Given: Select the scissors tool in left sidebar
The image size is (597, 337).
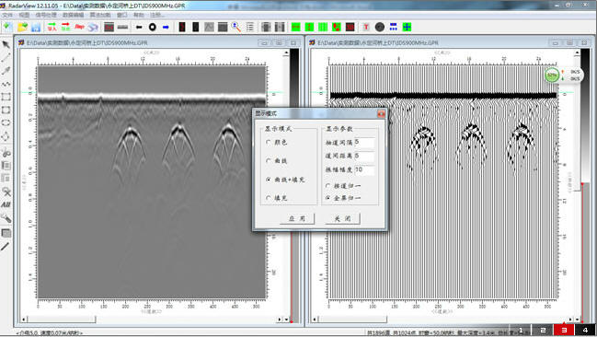Looking at the screenshot, I should click(6, 153).
